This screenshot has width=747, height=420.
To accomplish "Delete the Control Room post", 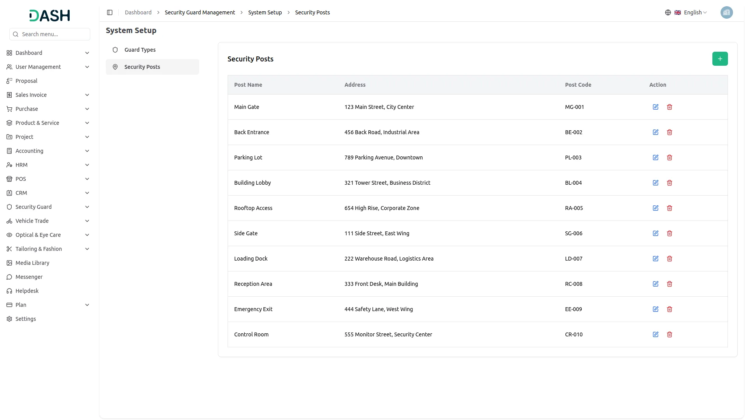I will (x=670, y=334).
